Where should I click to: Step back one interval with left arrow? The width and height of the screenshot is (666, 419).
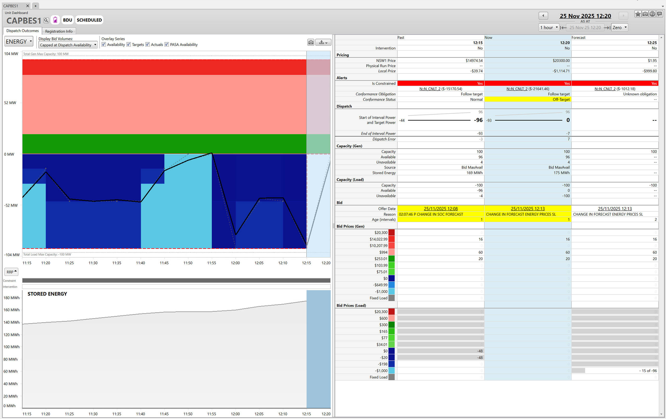pos(543,16)
